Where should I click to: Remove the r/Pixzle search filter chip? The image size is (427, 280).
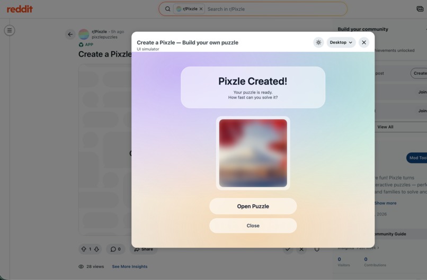pyautogui.click(x=201, y=9)
